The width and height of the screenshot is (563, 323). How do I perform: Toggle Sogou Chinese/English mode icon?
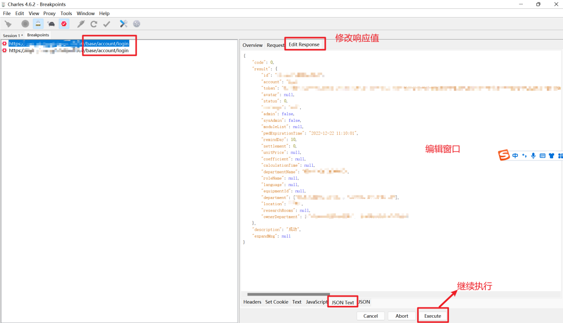click(x=515, y=155)
